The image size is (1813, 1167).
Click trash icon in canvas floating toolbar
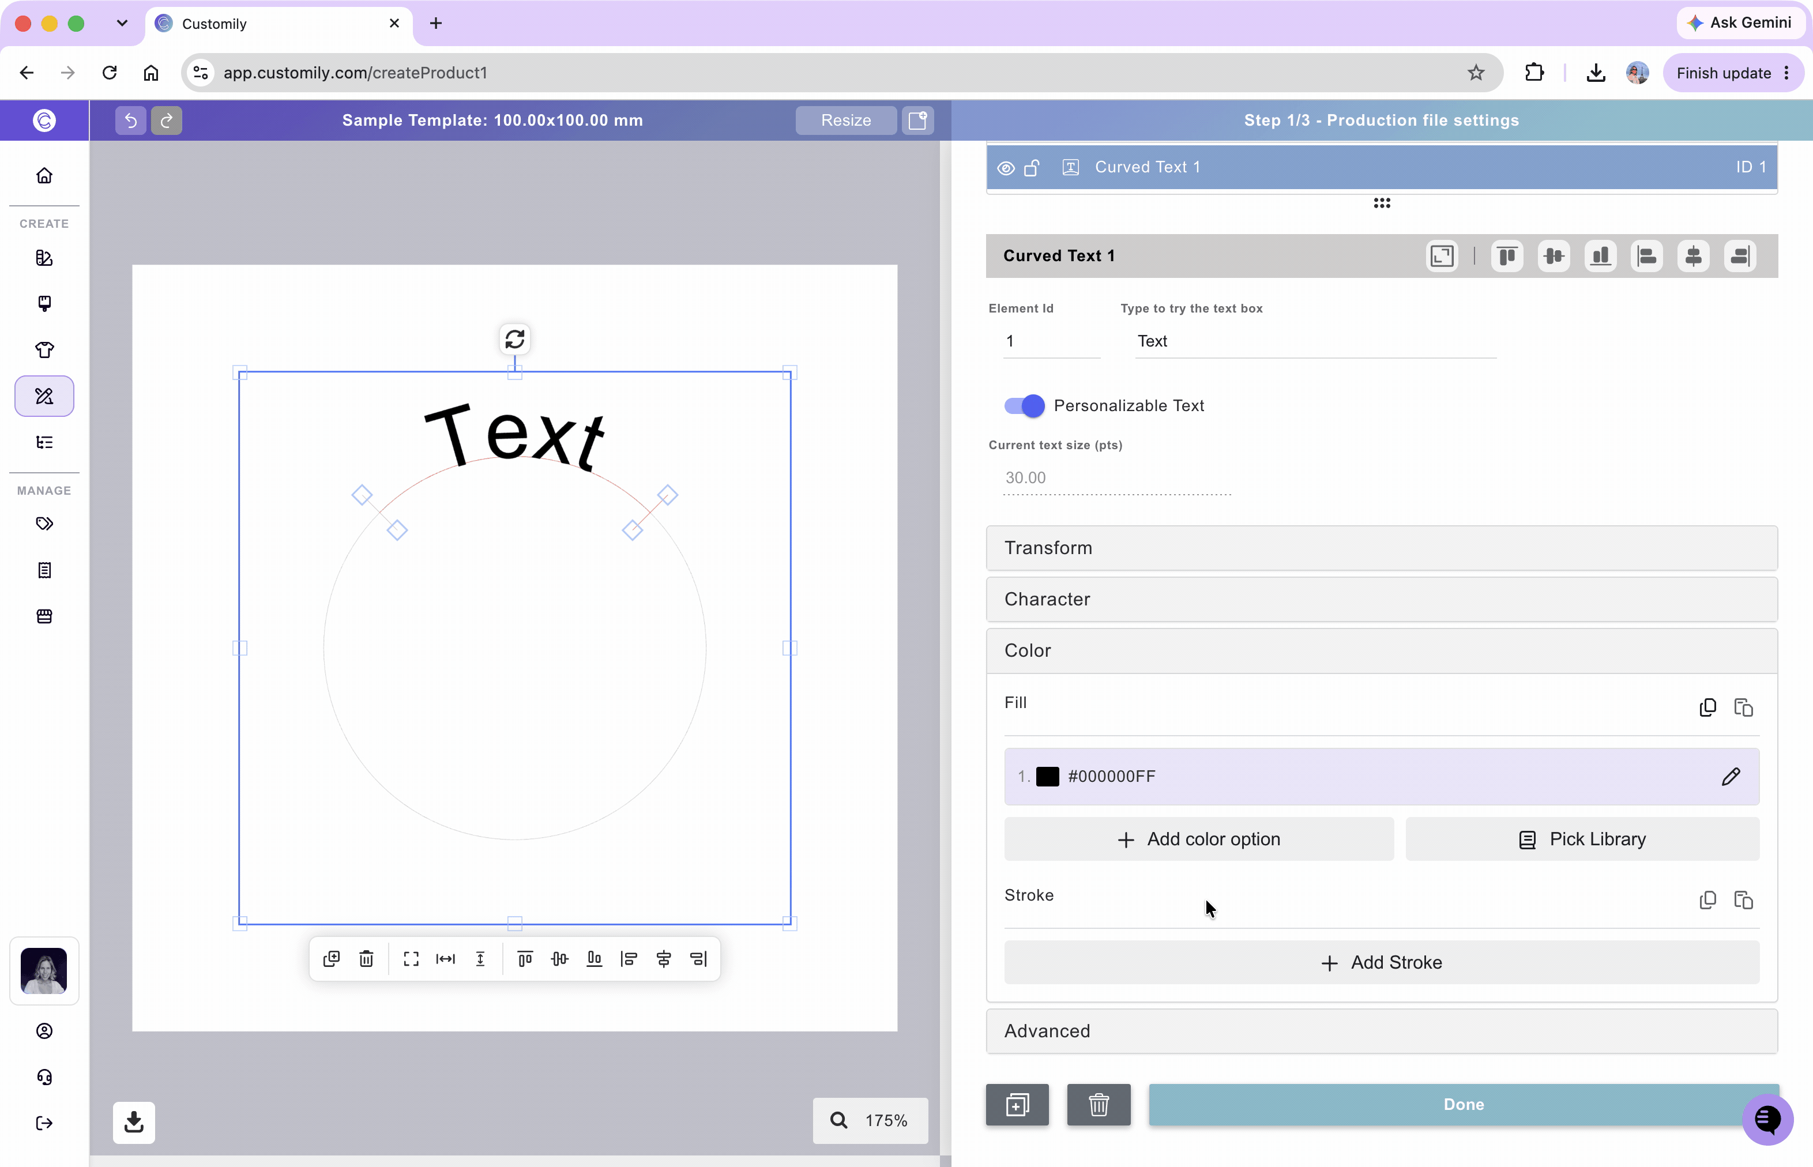366,959
